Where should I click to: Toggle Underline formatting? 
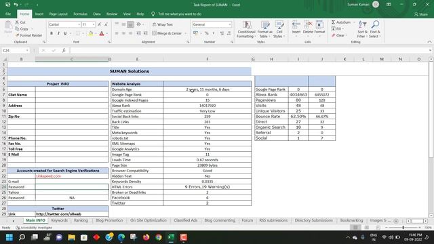pyautogui.click(x=65, y=33)
